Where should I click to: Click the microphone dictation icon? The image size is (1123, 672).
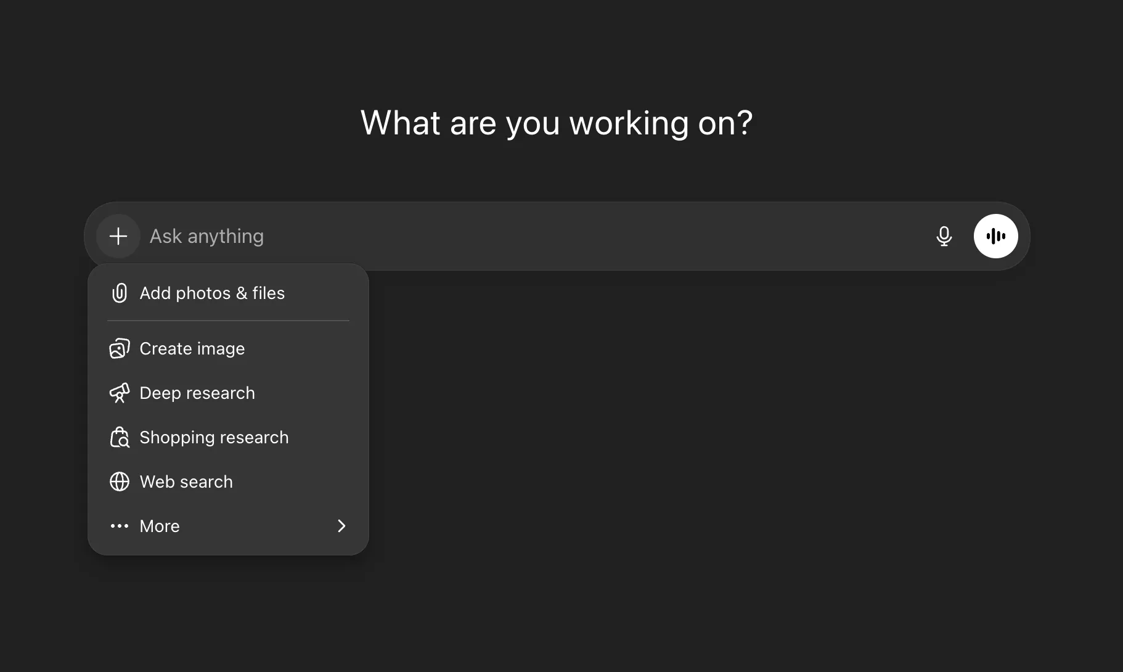945,236
